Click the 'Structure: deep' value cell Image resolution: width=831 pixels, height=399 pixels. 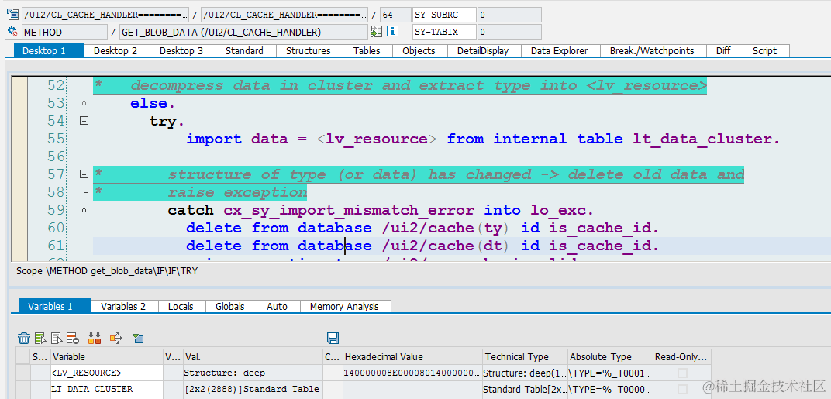[x=253, y=373]
